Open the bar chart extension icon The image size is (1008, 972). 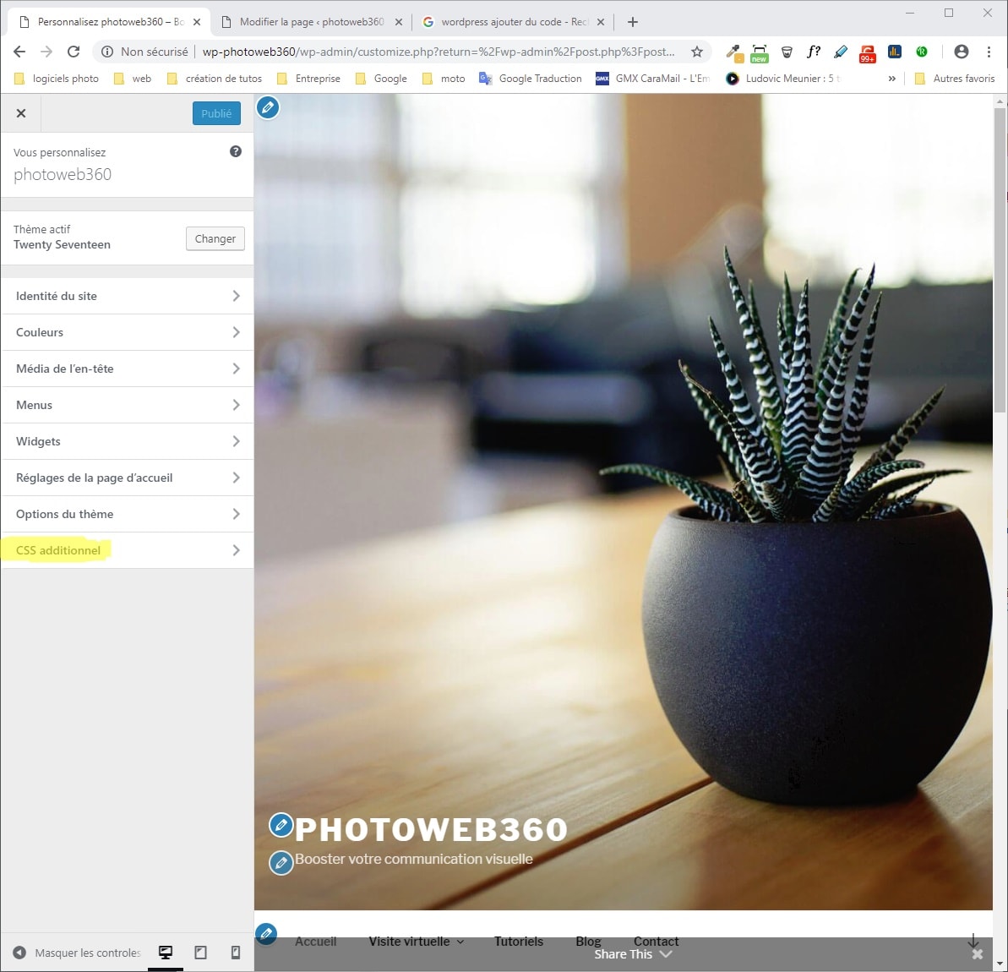coord(894,52)
